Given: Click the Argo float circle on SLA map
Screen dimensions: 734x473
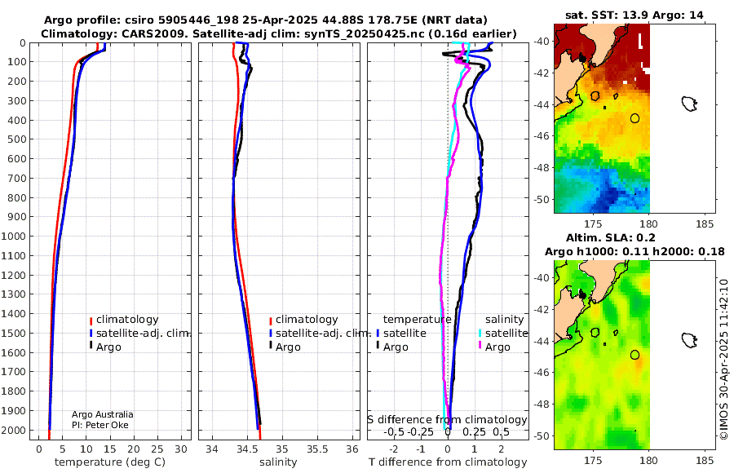Looking at the screenshot, I should [635, 355].
